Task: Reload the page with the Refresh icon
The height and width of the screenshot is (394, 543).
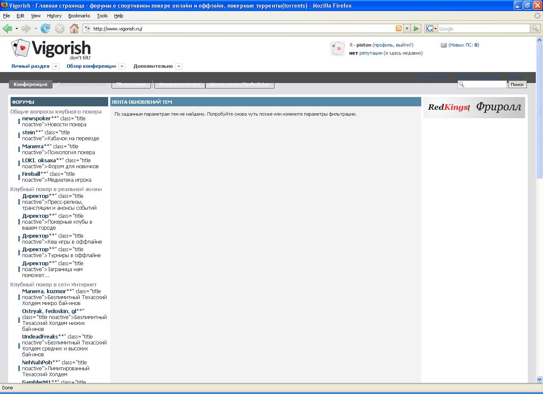Action: pos(45,28)
